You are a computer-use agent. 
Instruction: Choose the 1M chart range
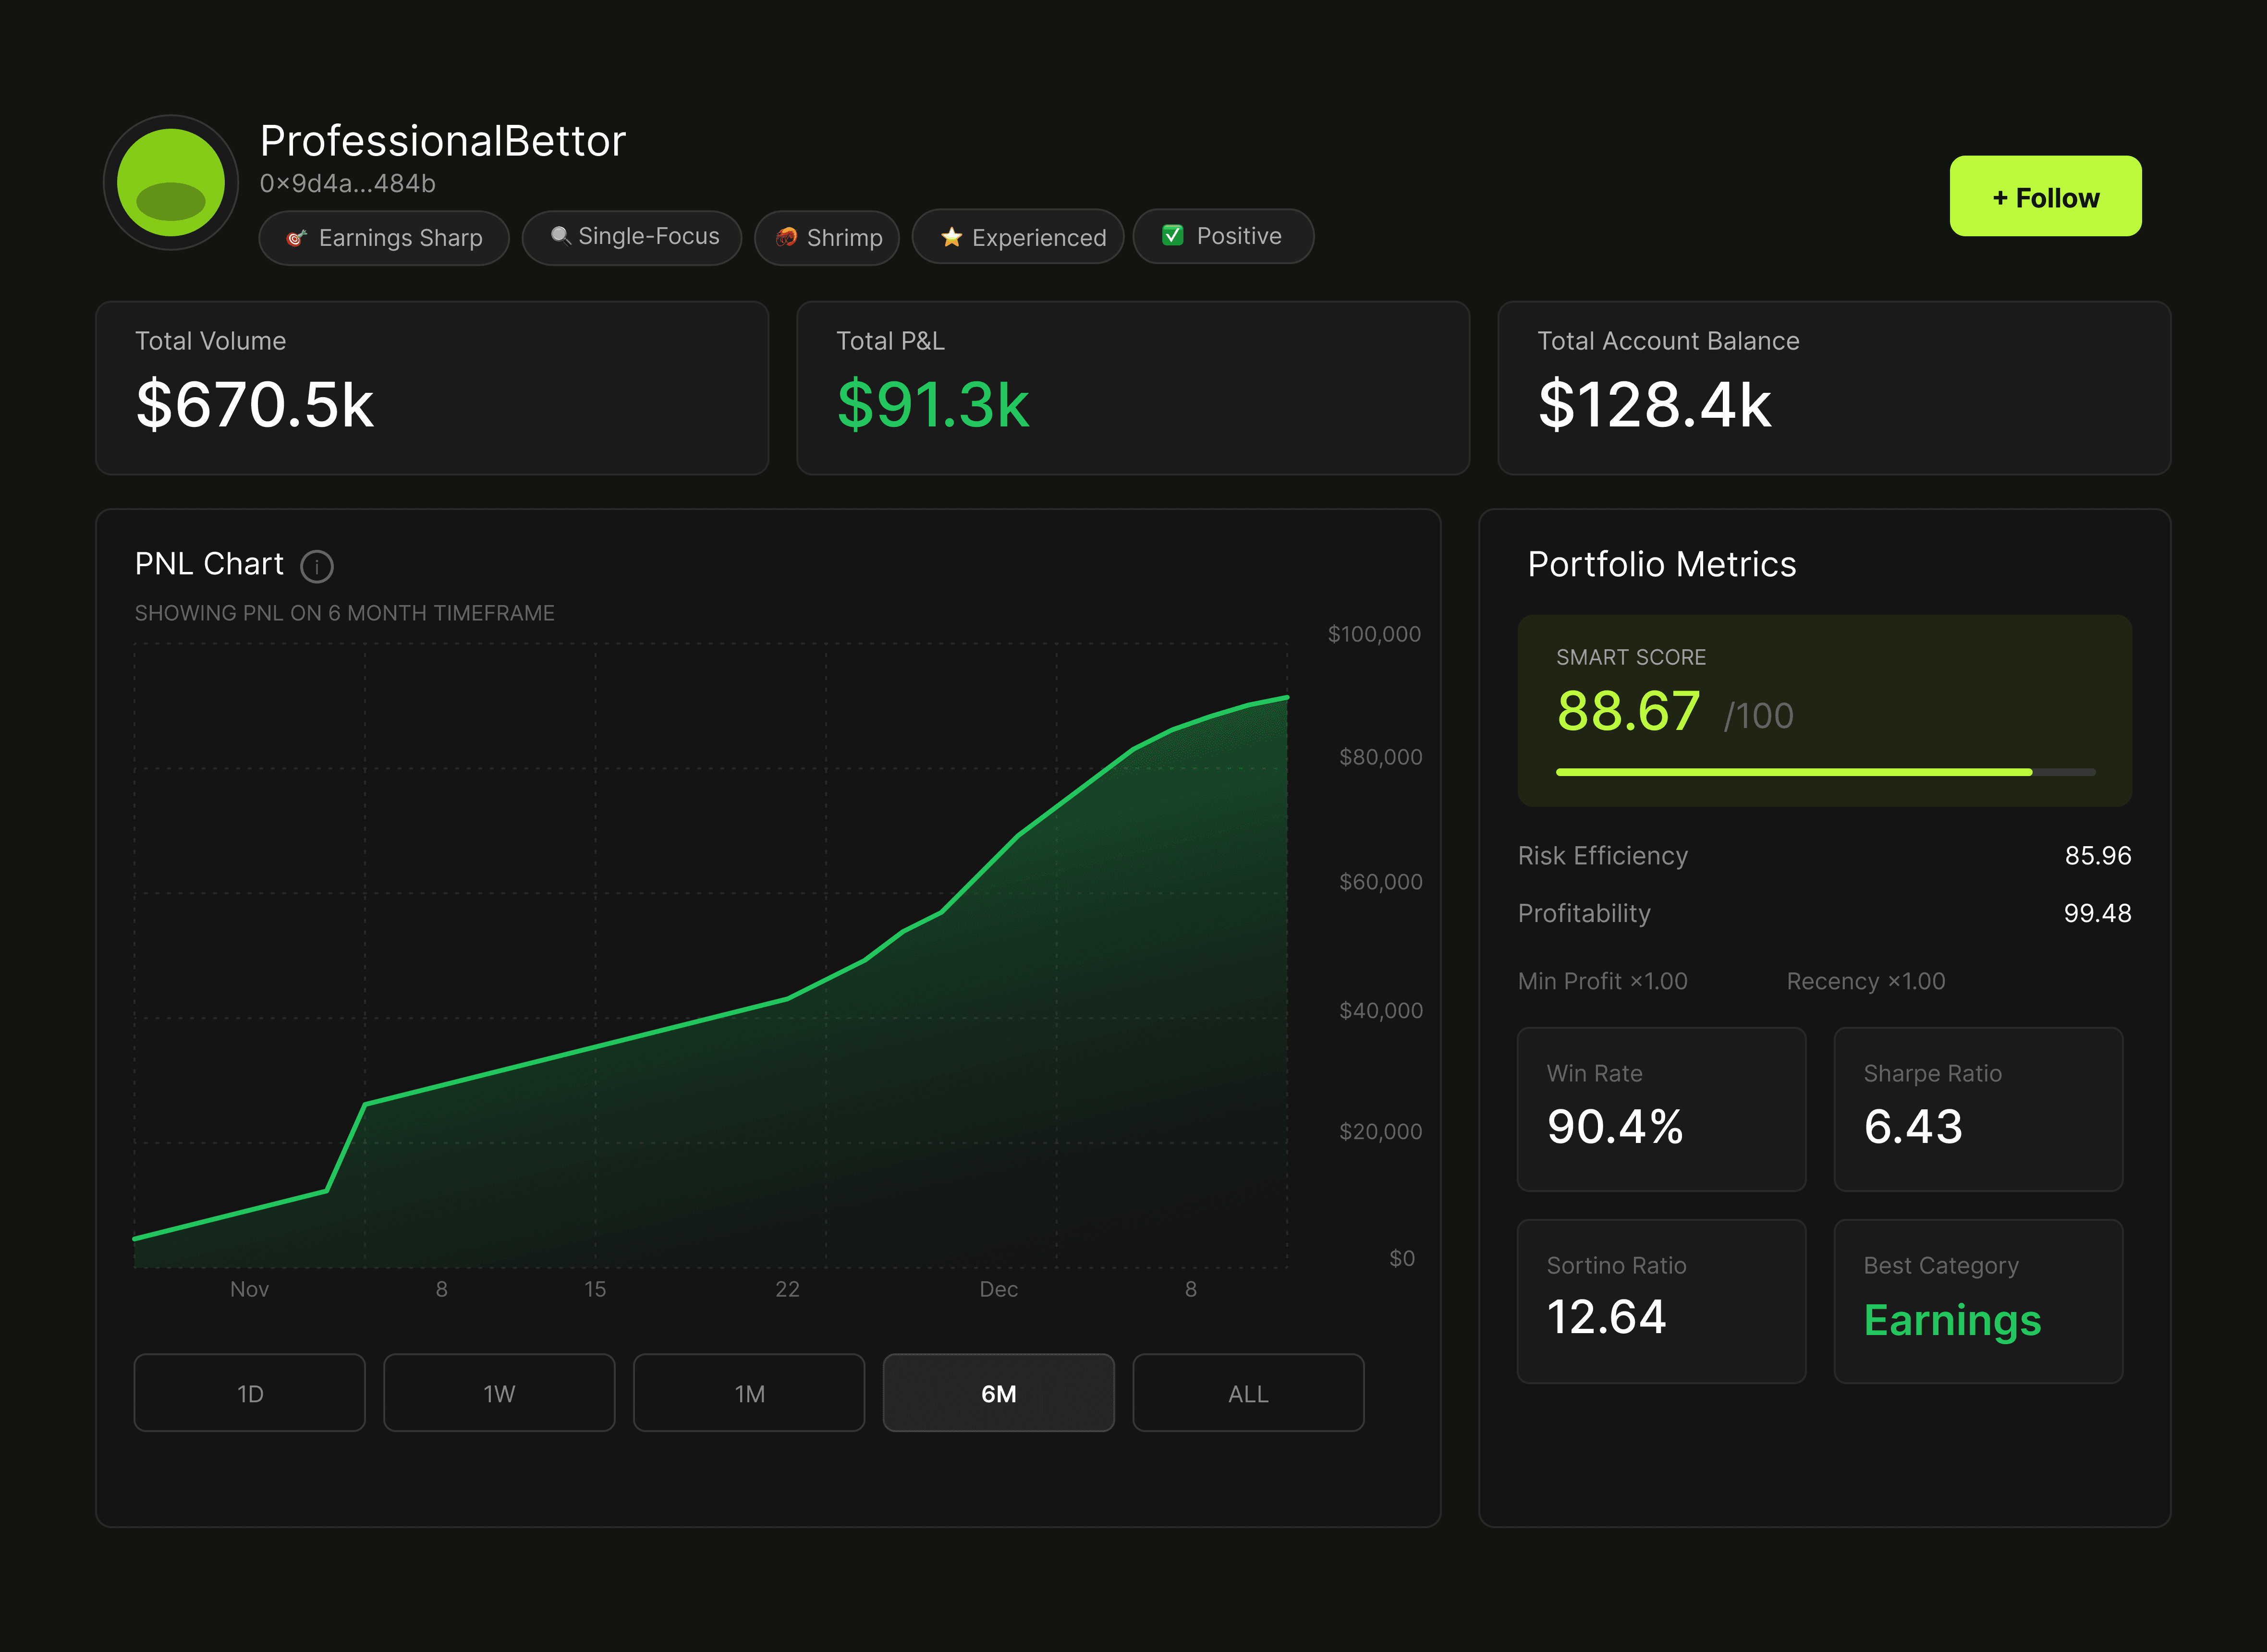coord(749,1392)
